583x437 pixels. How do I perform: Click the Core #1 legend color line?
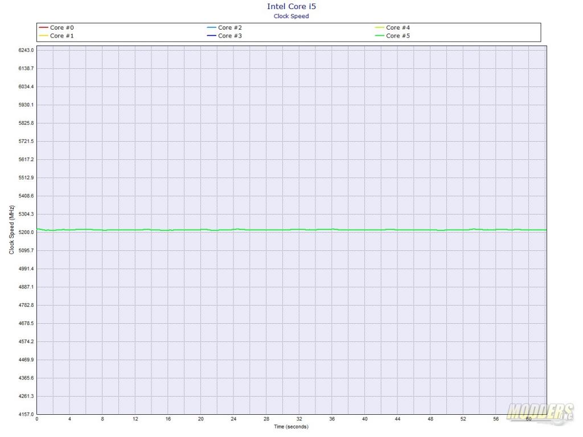point(43,36)
